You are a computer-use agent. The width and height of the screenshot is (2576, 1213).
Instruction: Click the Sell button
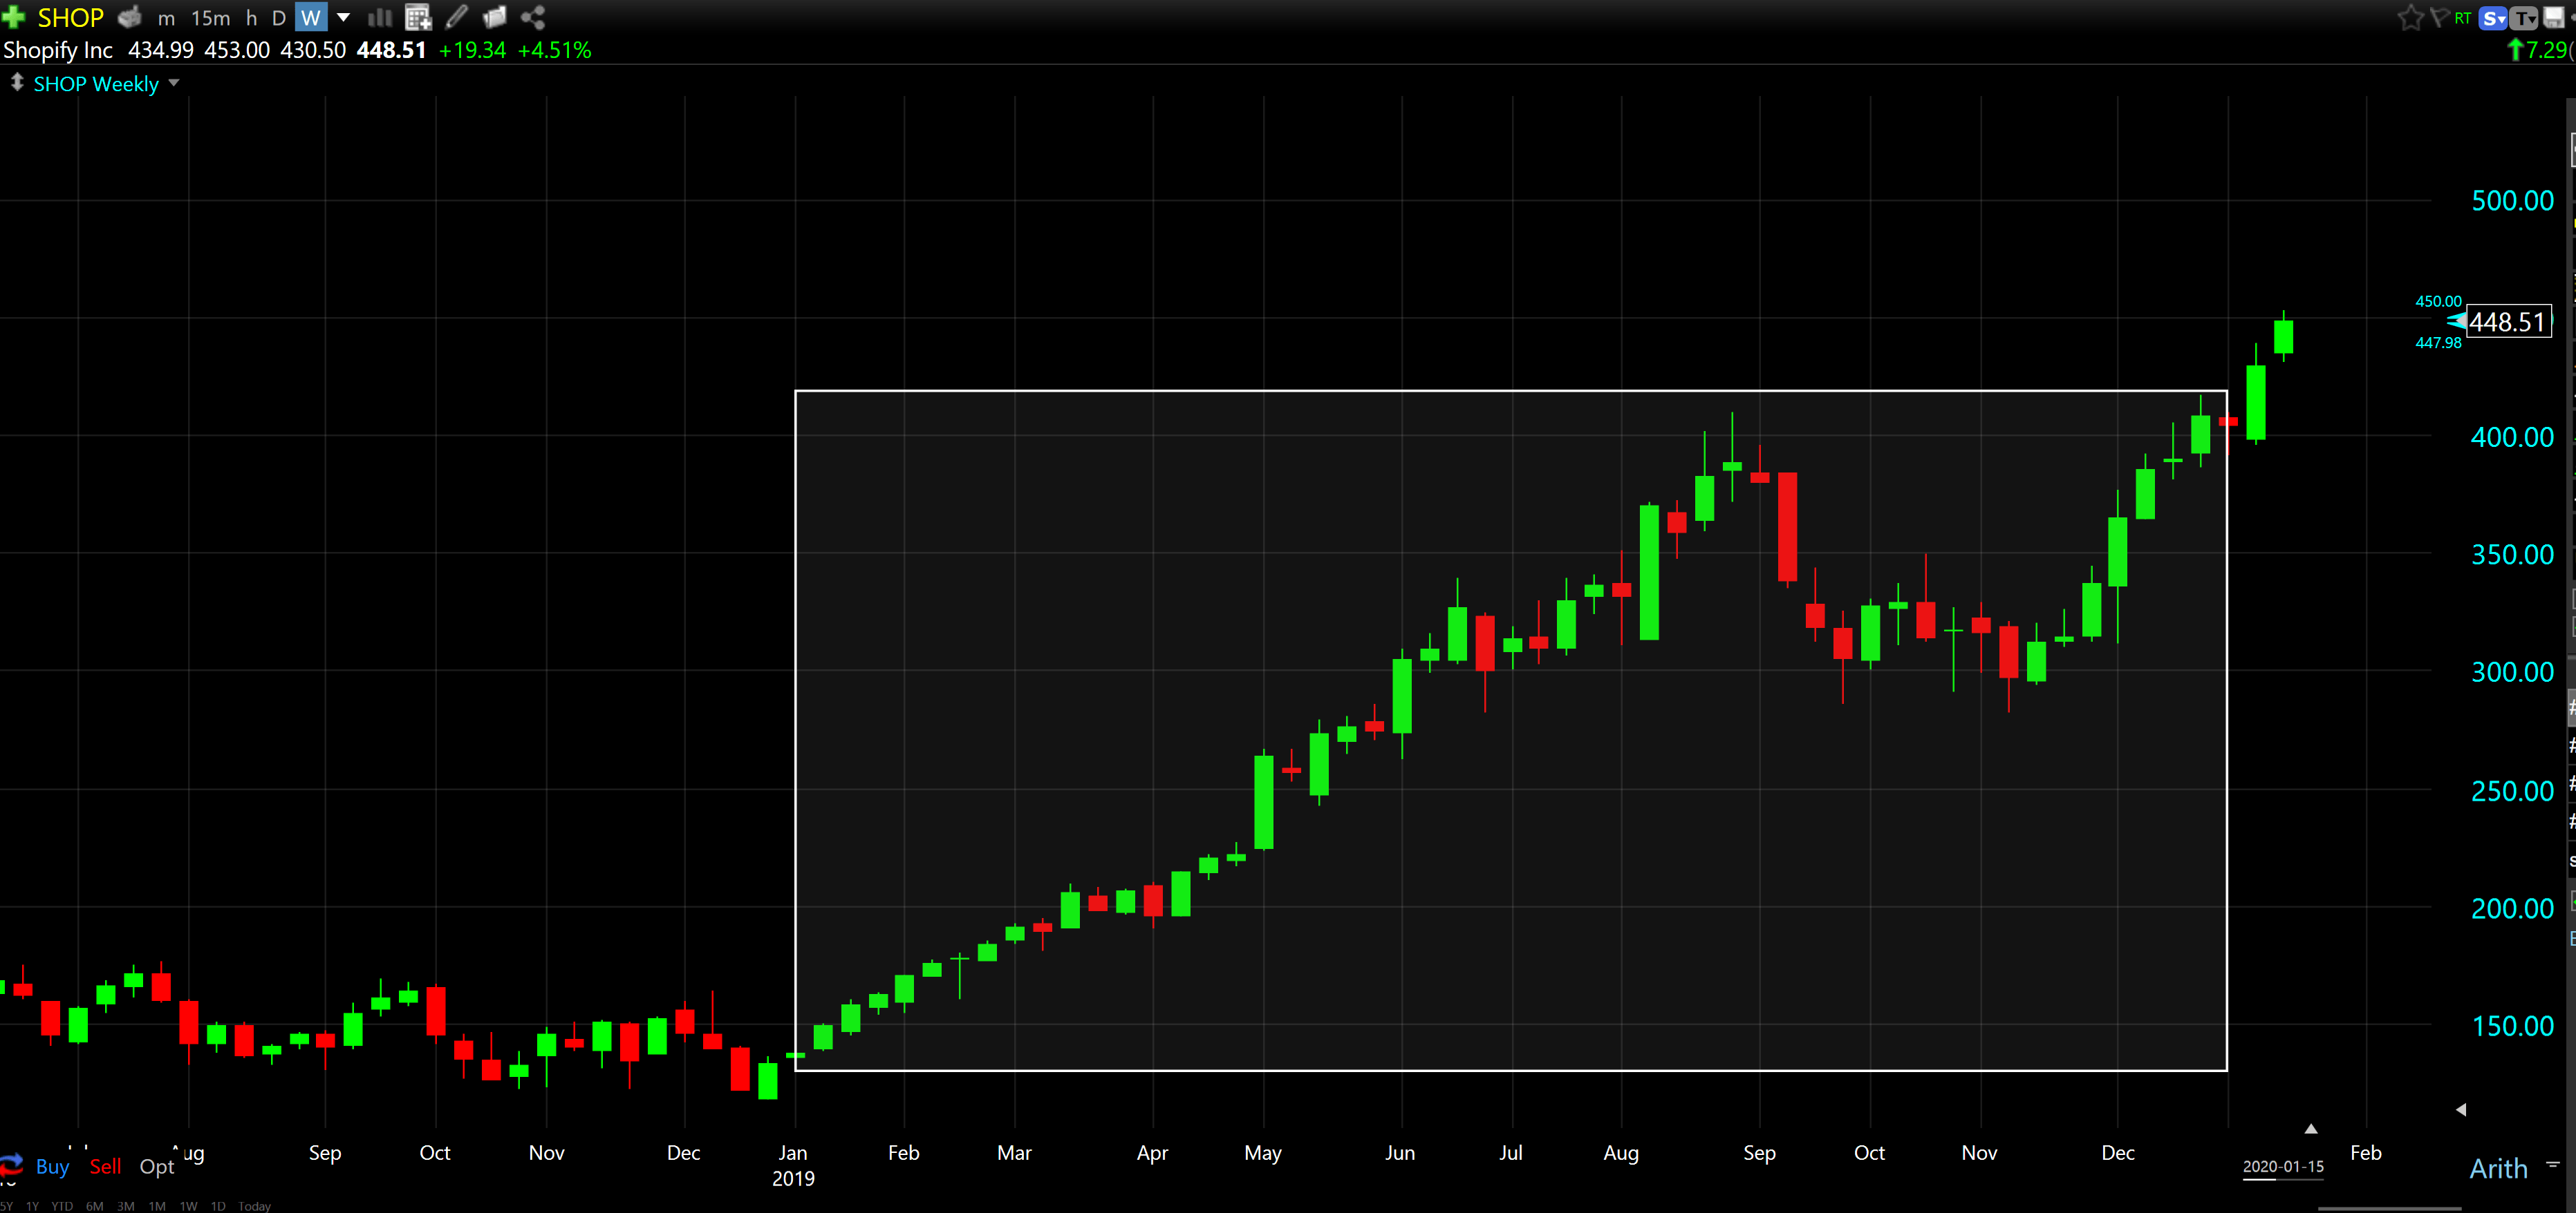(x=105, y=1166)
